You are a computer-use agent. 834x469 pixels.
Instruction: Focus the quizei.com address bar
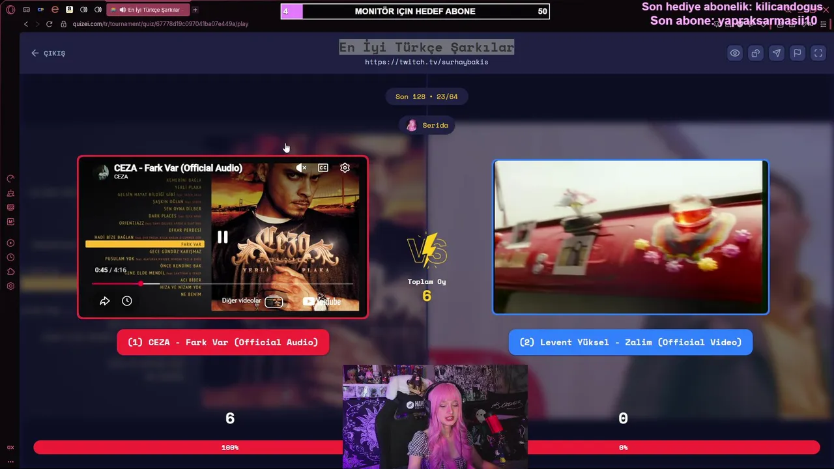pyautogui.click(x=160, y=24)
